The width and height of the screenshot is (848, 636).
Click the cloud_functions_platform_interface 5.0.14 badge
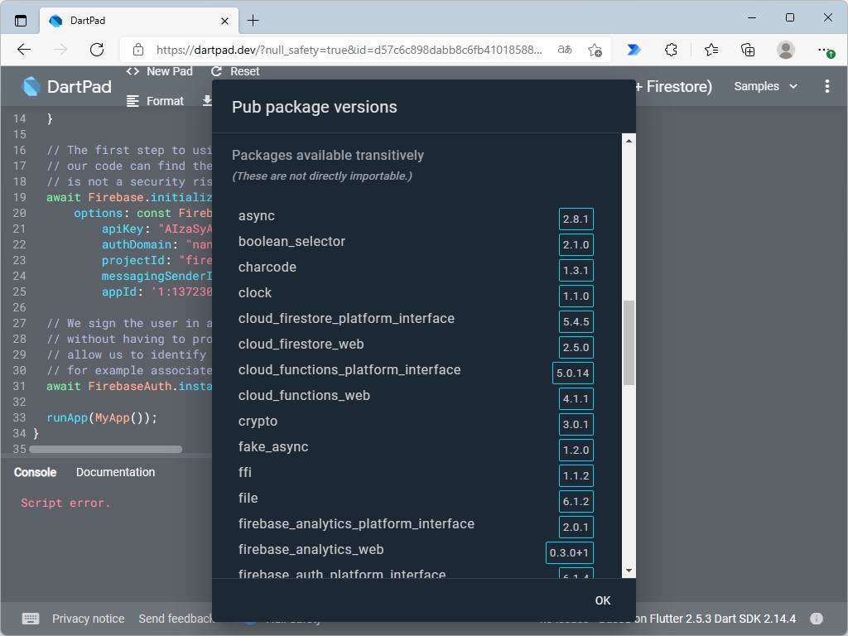(x=573, y=373)
